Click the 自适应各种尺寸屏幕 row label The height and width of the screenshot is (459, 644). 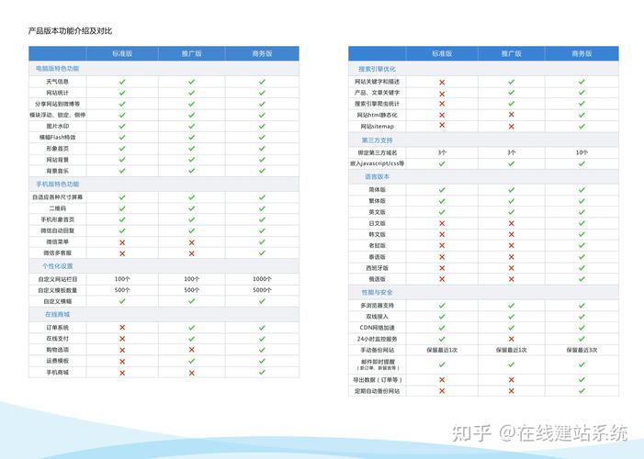[x=58, y=197]
